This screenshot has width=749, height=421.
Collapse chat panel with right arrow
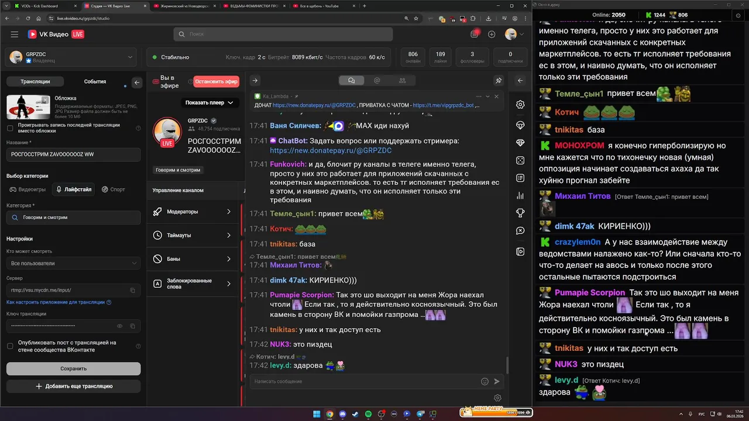(255, 81)
